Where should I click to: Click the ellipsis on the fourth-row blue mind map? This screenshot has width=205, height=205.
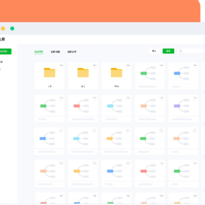click(128, 163)
